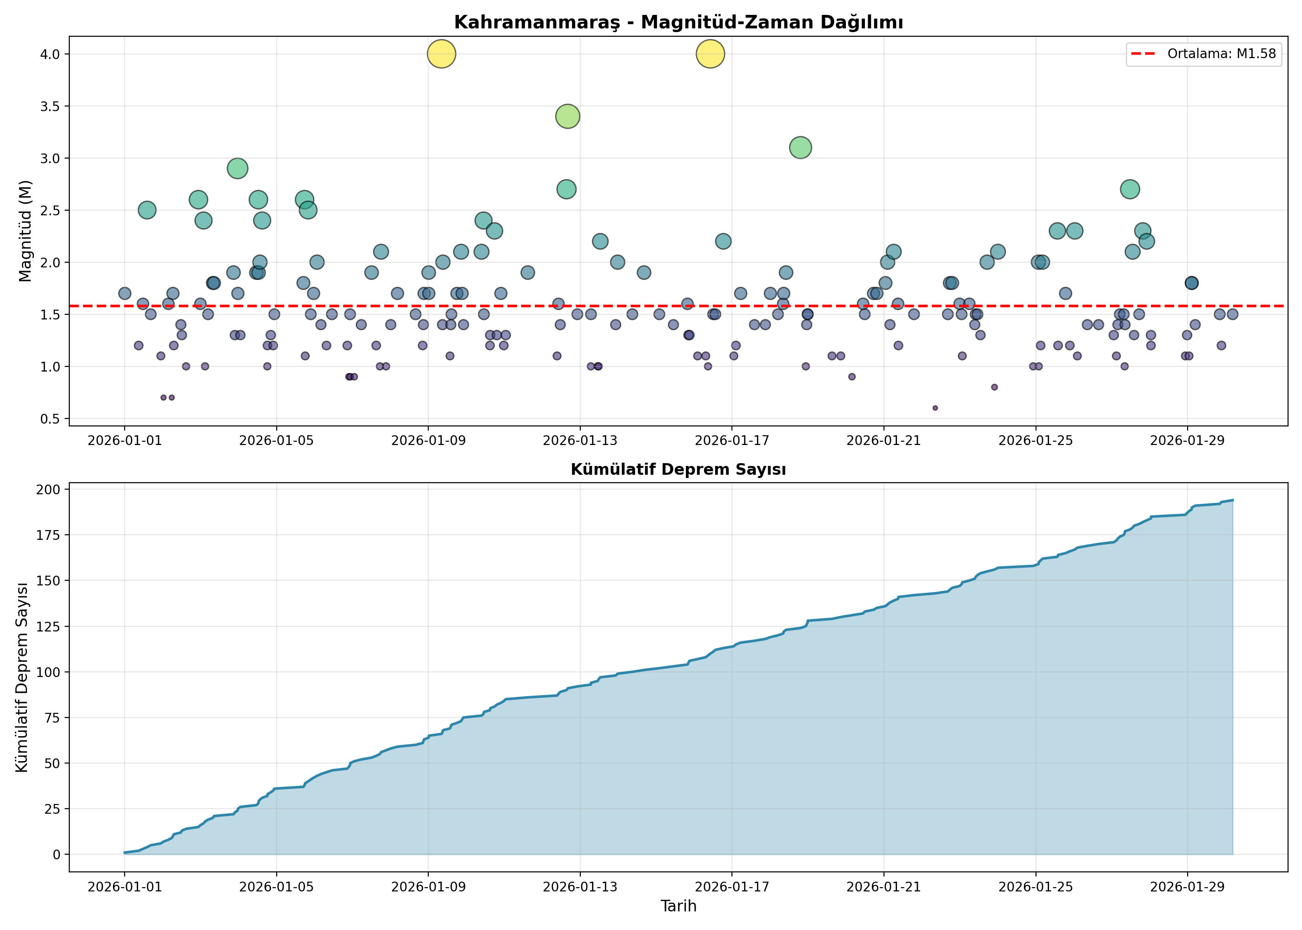Viewport: 1302px width, 930px height.
Task: Click '2026-01-25' under the cumulative chart
Action: (1036, 887)
